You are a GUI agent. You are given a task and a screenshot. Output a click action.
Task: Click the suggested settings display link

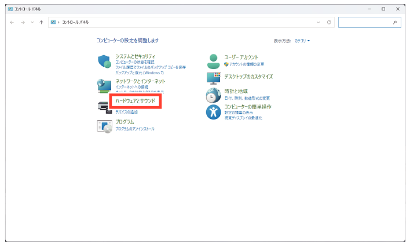click(x=239, y=113)
